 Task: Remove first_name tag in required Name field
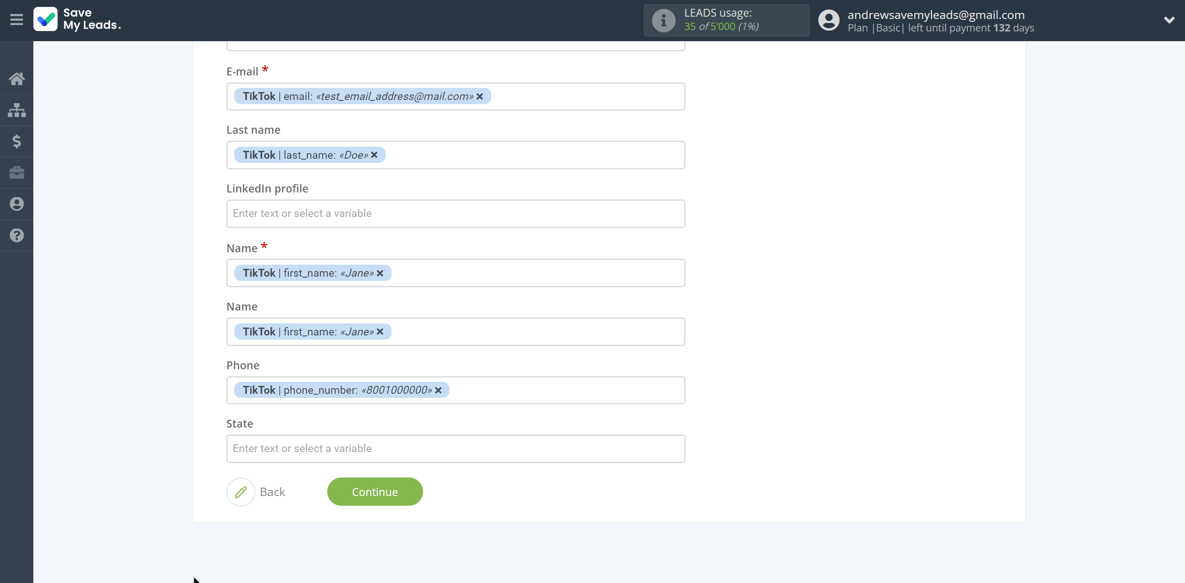pos(380,273)
